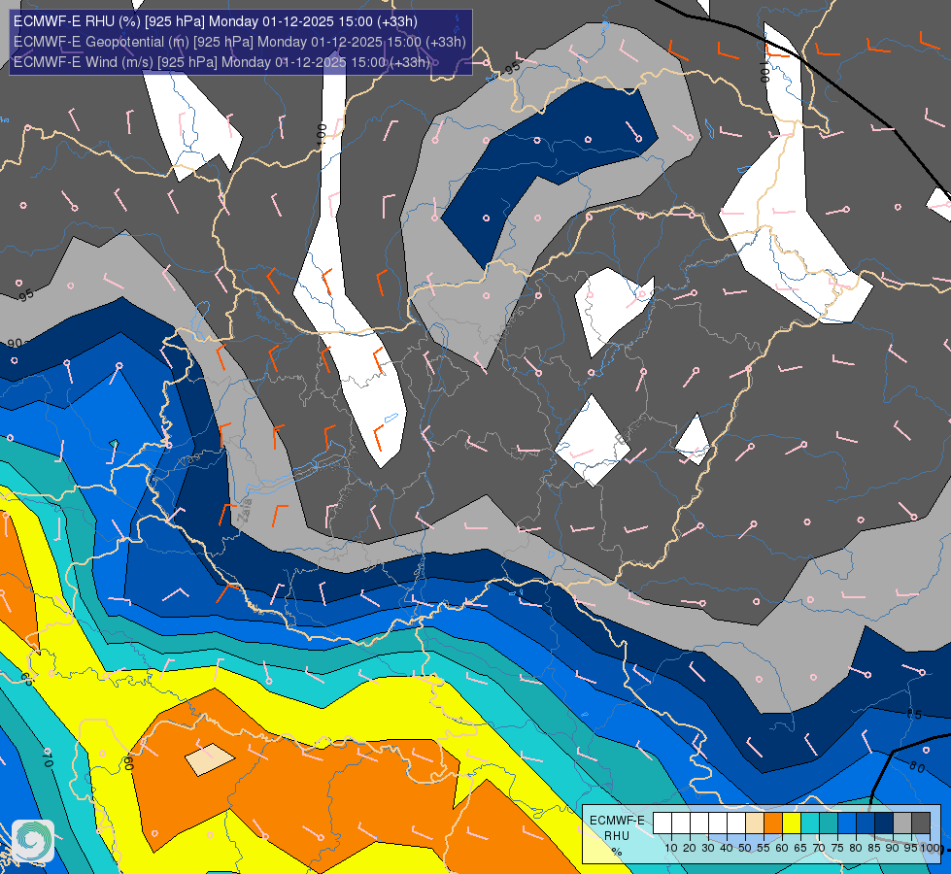Pick the light gray legend swatch before 95
Image resolution: width=951 pixels, height=874 pixels.
point(902,823)
